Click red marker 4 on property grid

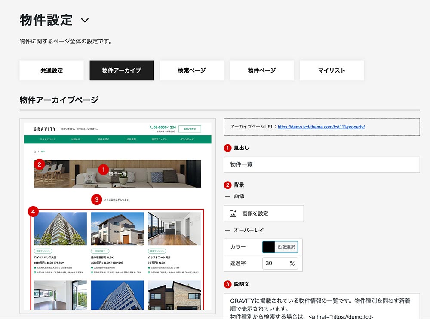pyautogui.click(x=33, y=211)
